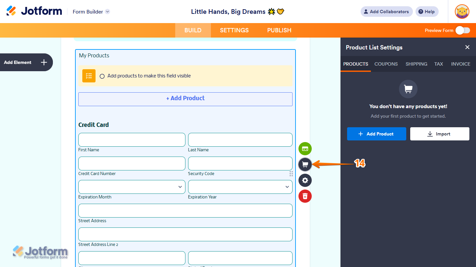Click the Last Name input field

[240, 140]
